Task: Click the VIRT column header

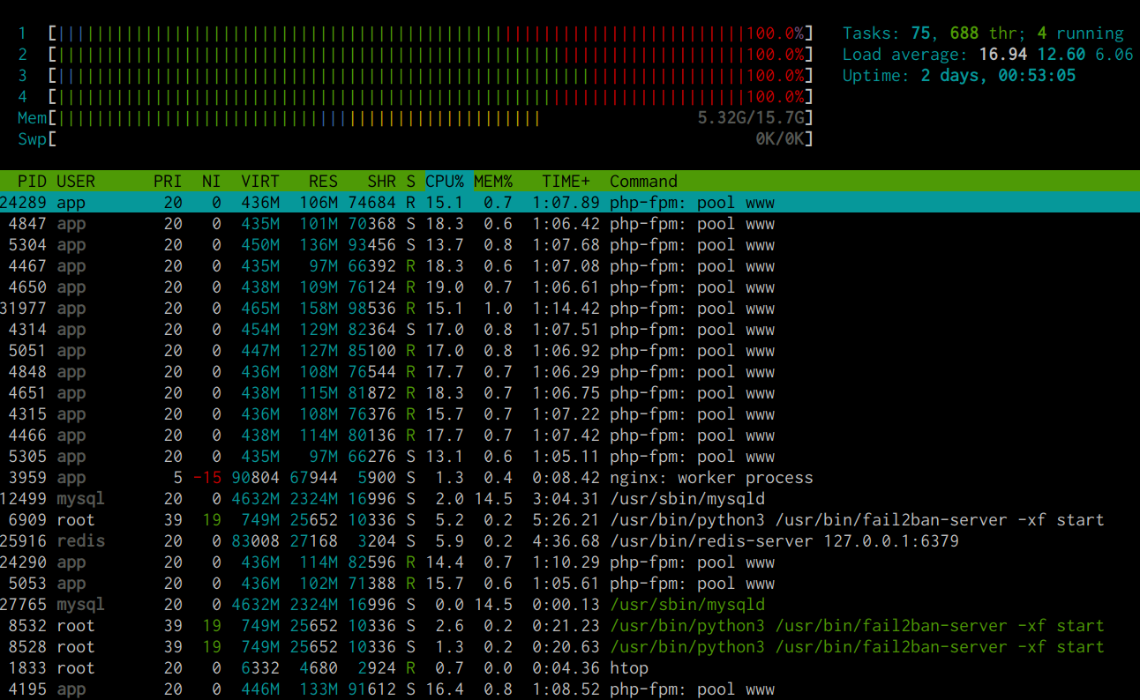Action: [x=260, y=182]
